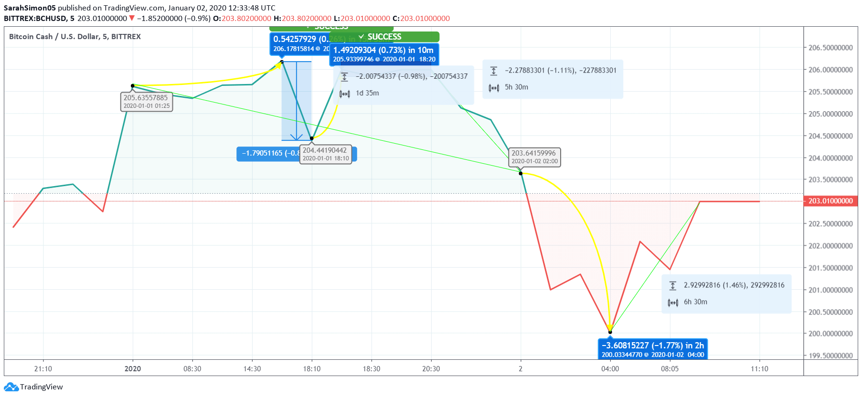Click the TradingView text at the bottom left
Image resolution: width=862 pixels, height=398 pixels.
coord(42,387)
